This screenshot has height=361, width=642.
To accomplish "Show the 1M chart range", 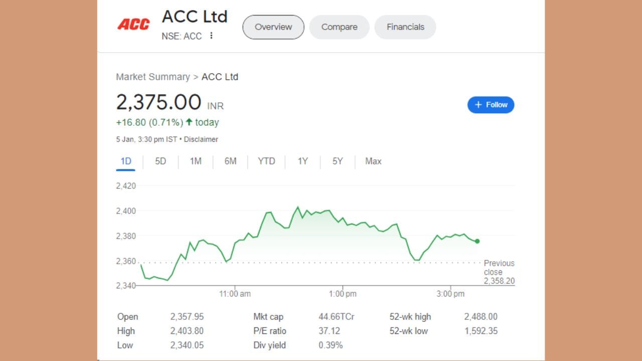I will [x=196, y=161].
